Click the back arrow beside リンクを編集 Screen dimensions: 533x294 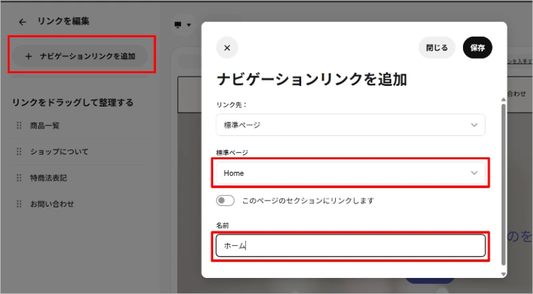tap(23, 22)
